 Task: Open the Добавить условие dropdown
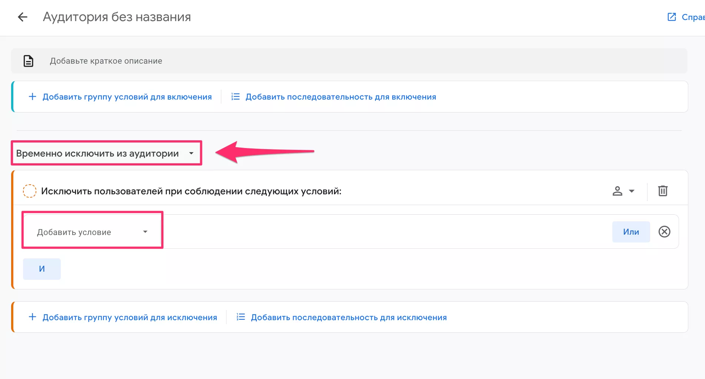click(92, 232)
